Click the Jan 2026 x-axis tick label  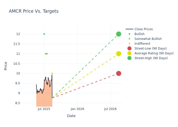click(x=77, y=109)
